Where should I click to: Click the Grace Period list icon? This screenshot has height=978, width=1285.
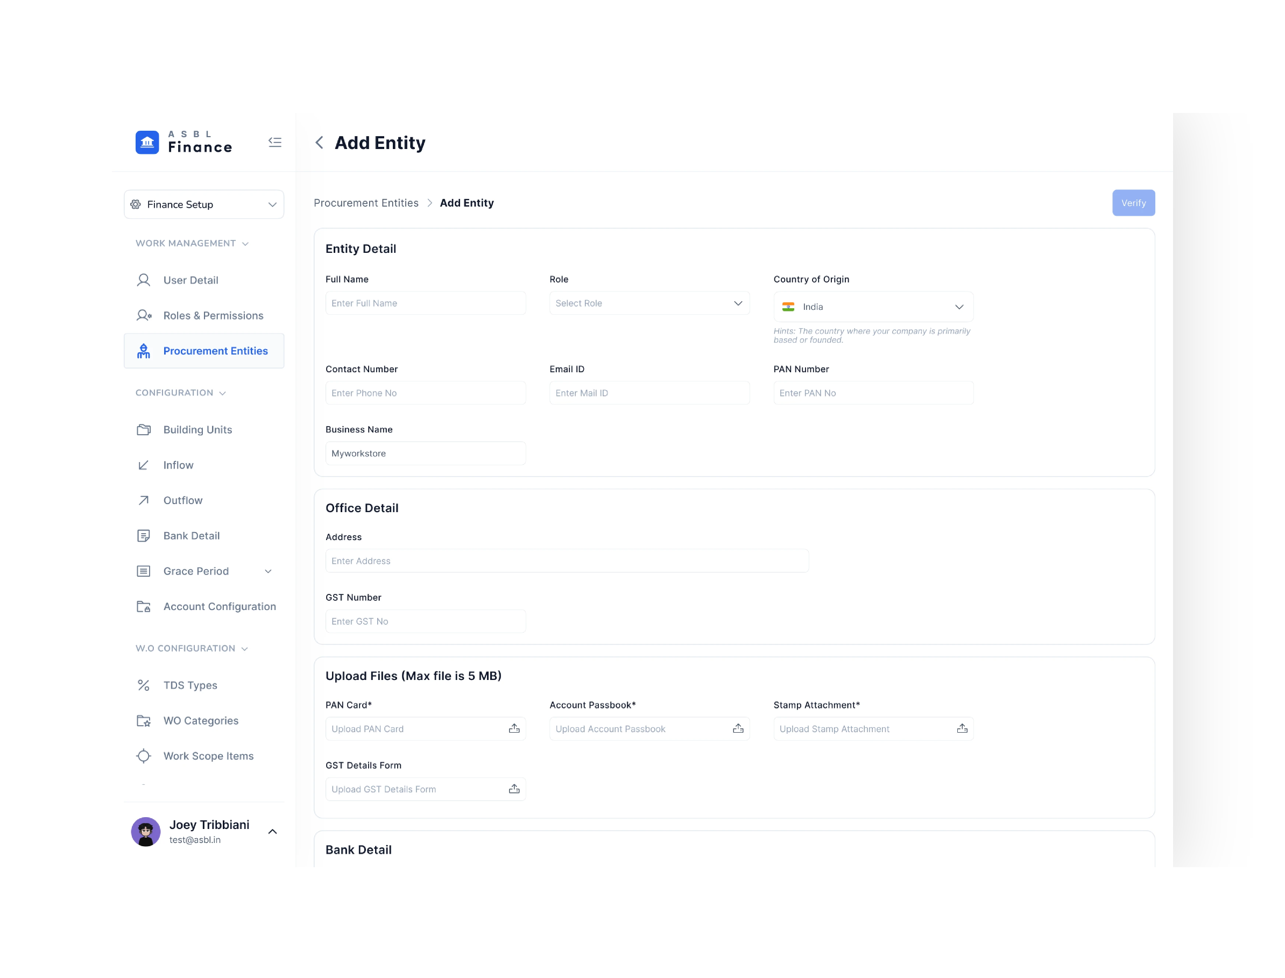pyautogui.click(x=143, y=571)
